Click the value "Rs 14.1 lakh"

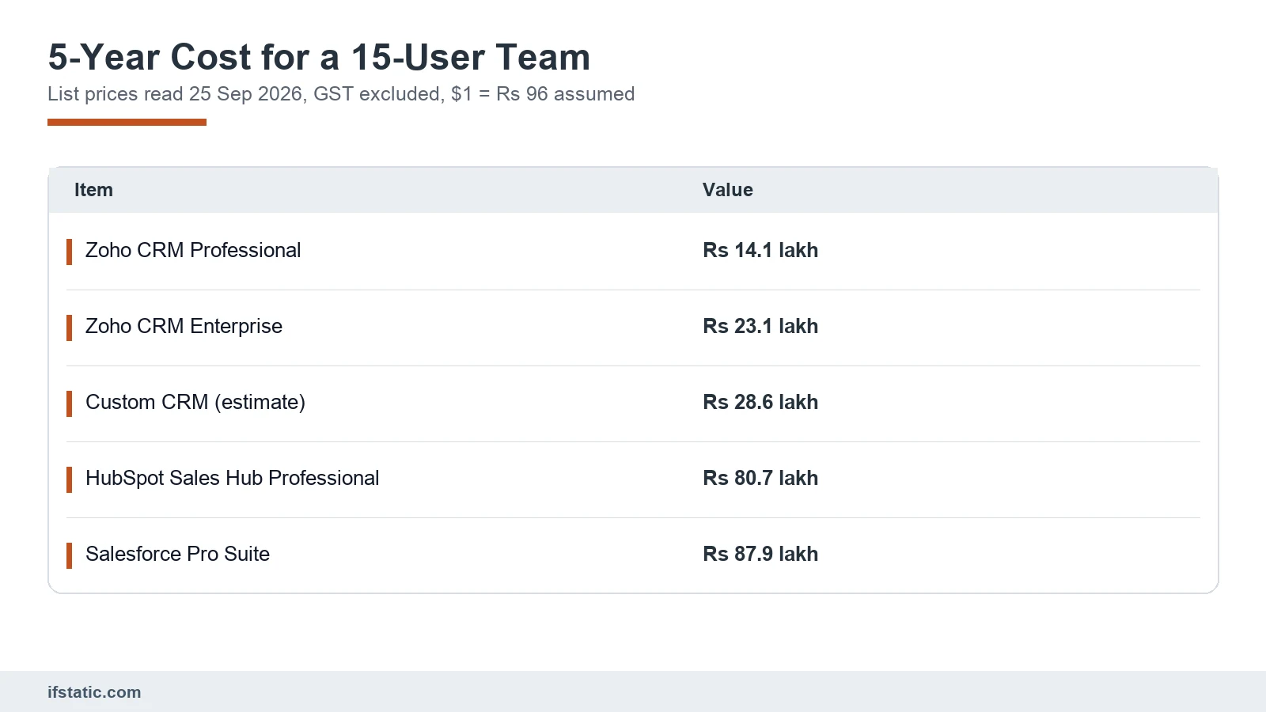[x=760, y=250]
